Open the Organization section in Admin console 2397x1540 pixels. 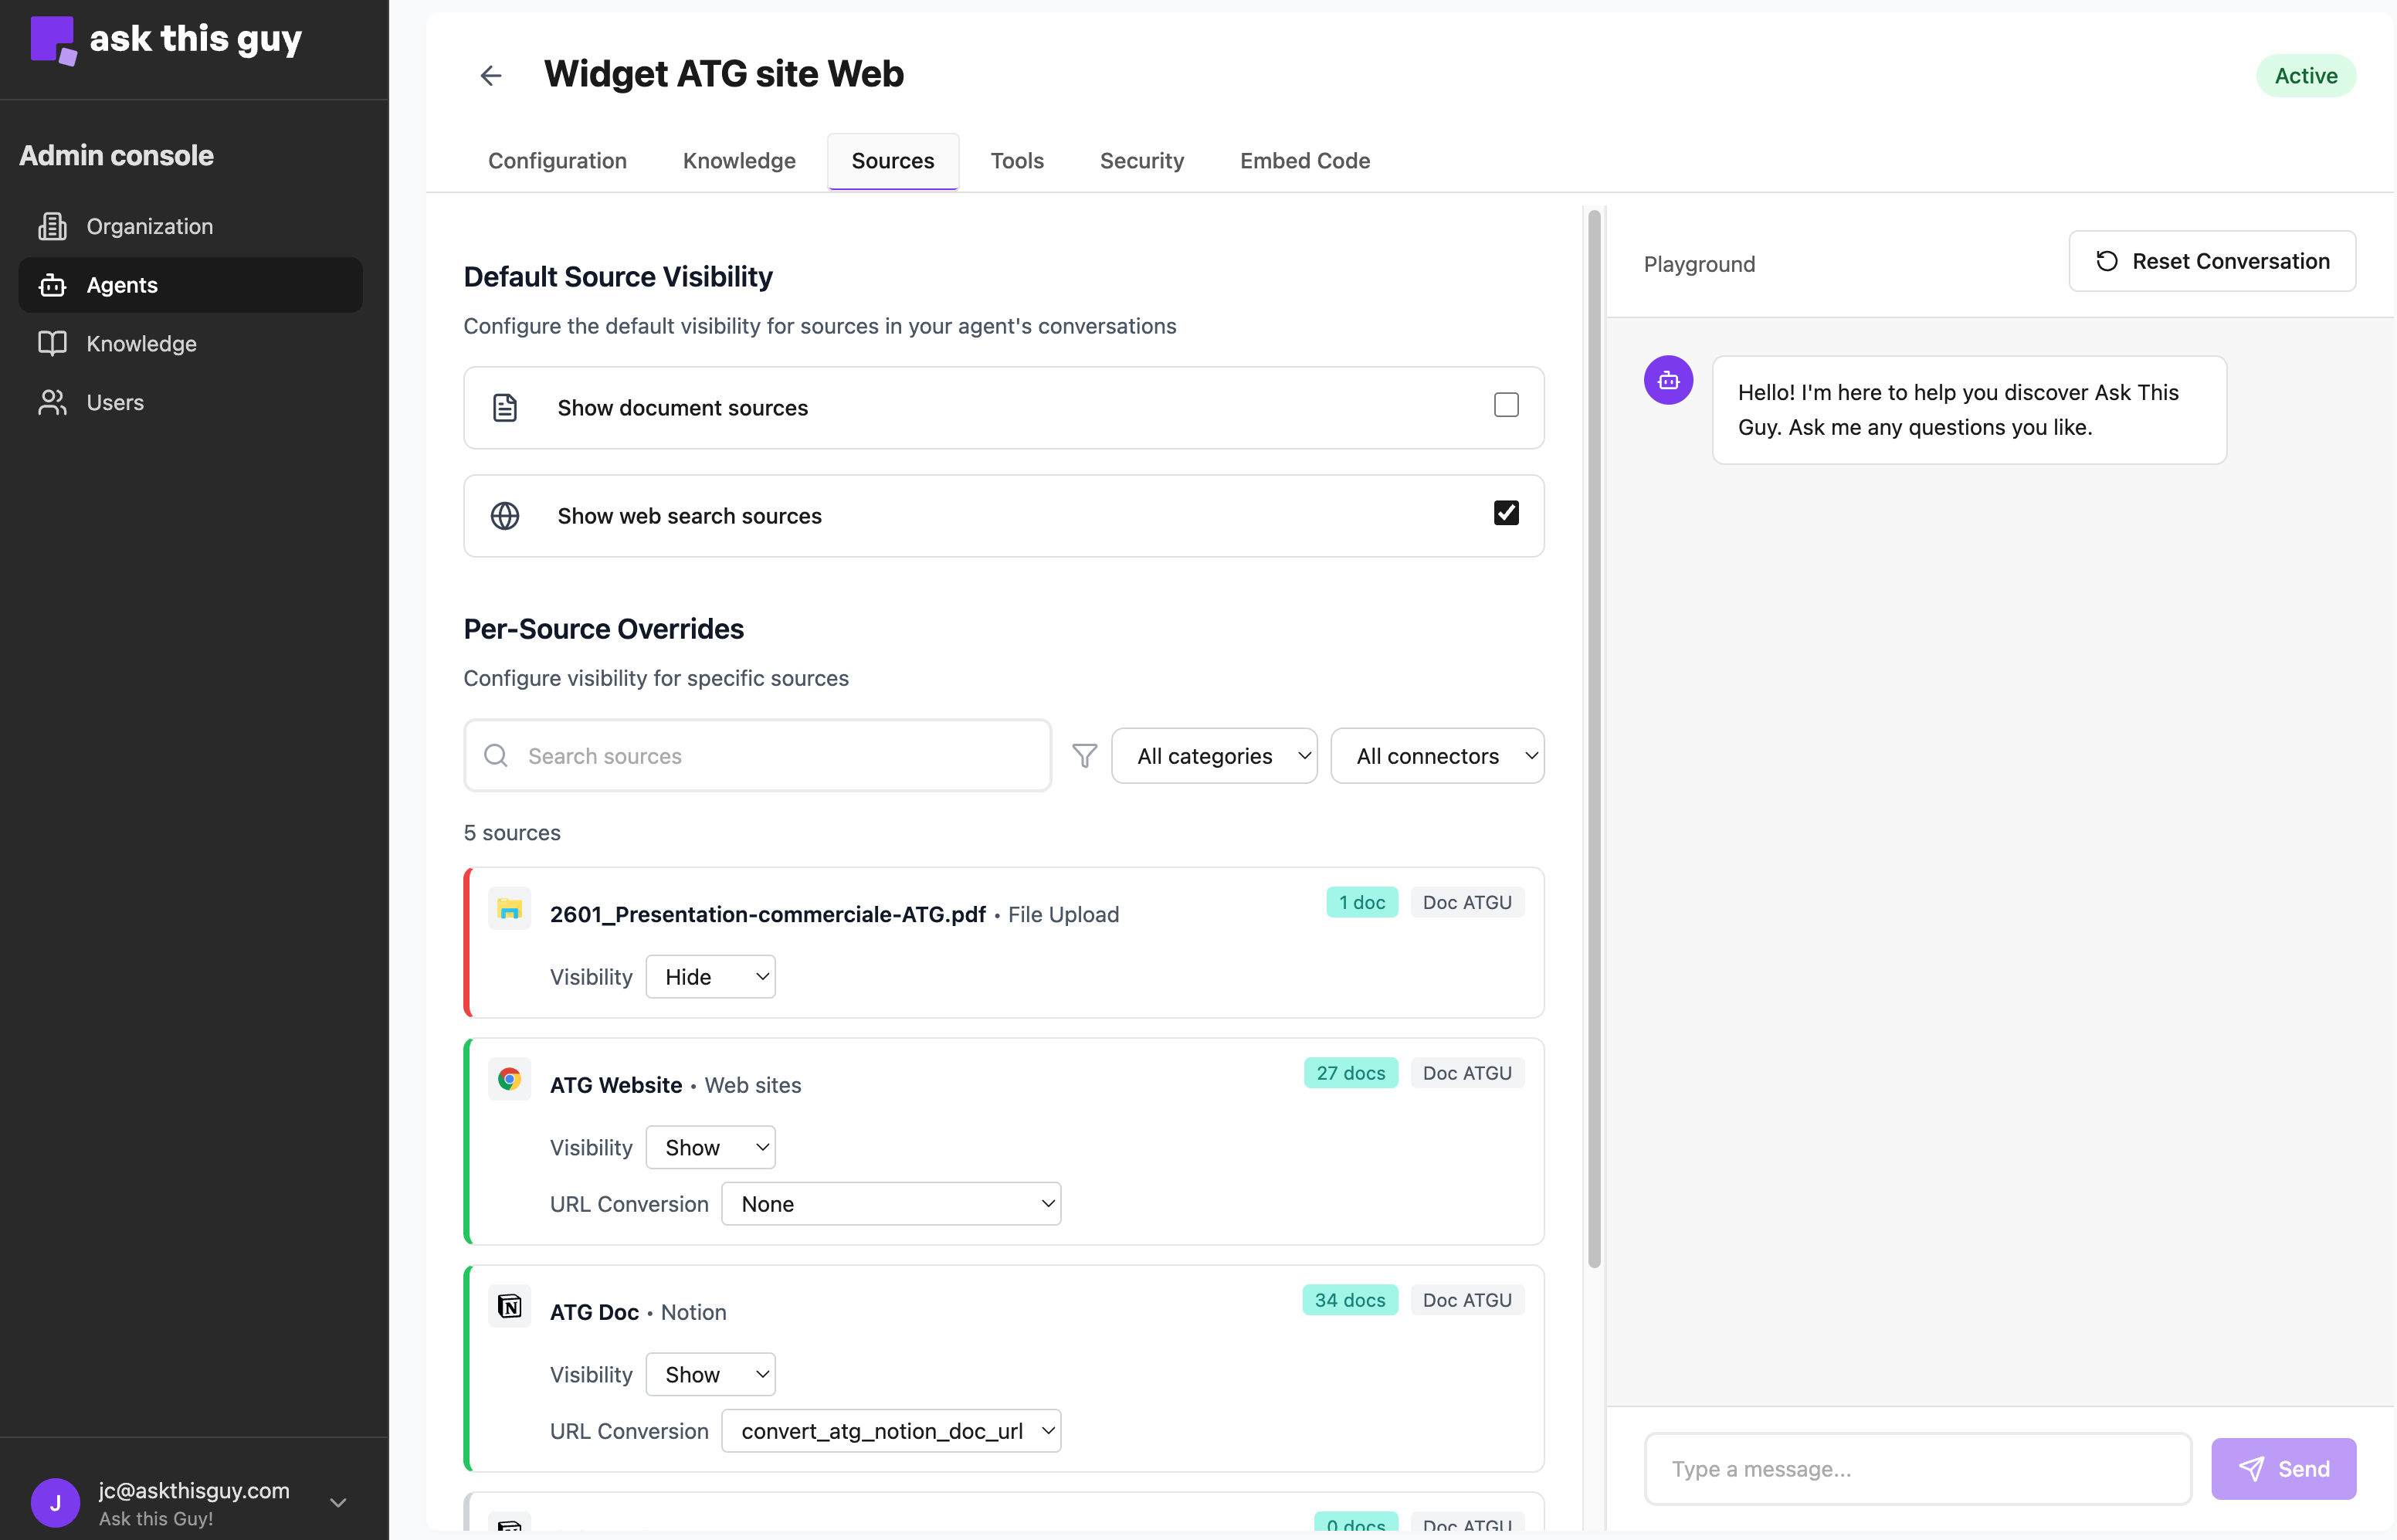(x=149, y=226)
